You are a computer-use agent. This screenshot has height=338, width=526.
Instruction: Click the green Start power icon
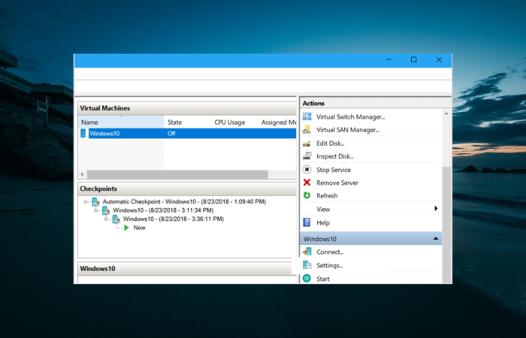click(307, 279)
